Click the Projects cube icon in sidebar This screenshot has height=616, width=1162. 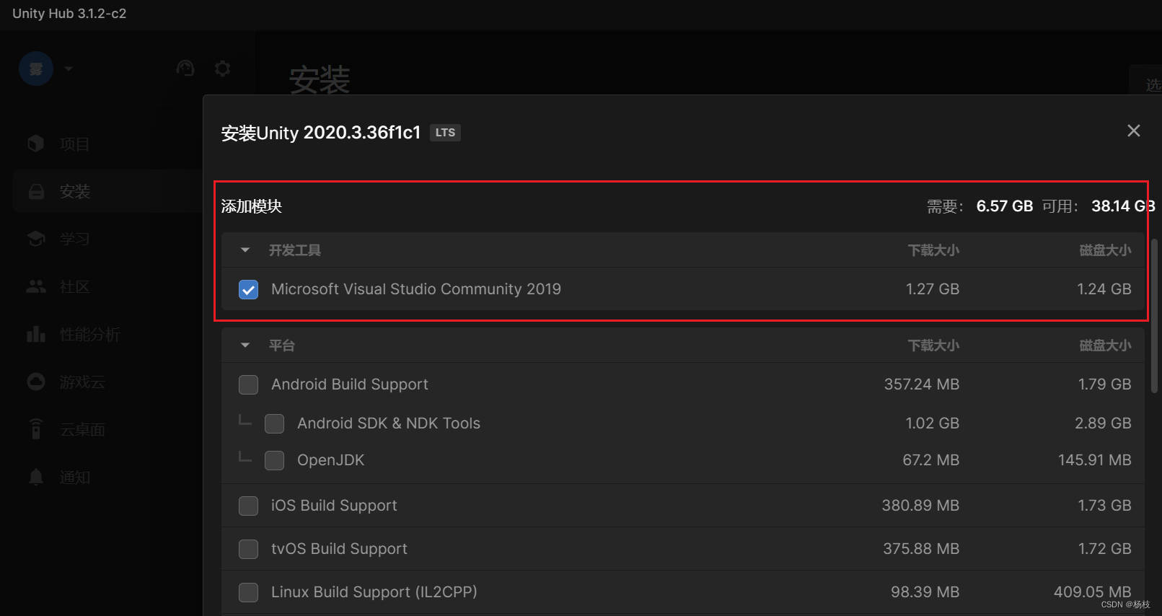tap(36, 144)
